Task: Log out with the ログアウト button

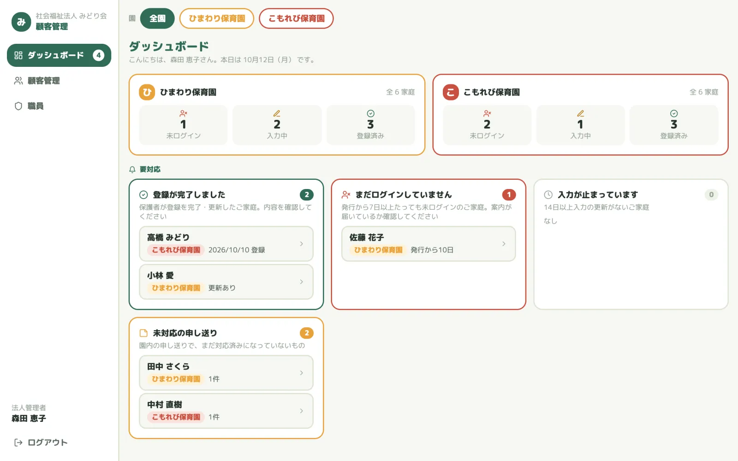Action: pos(59,443)
